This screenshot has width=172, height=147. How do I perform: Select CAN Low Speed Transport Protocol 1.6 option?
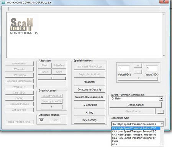coord(136,138)
